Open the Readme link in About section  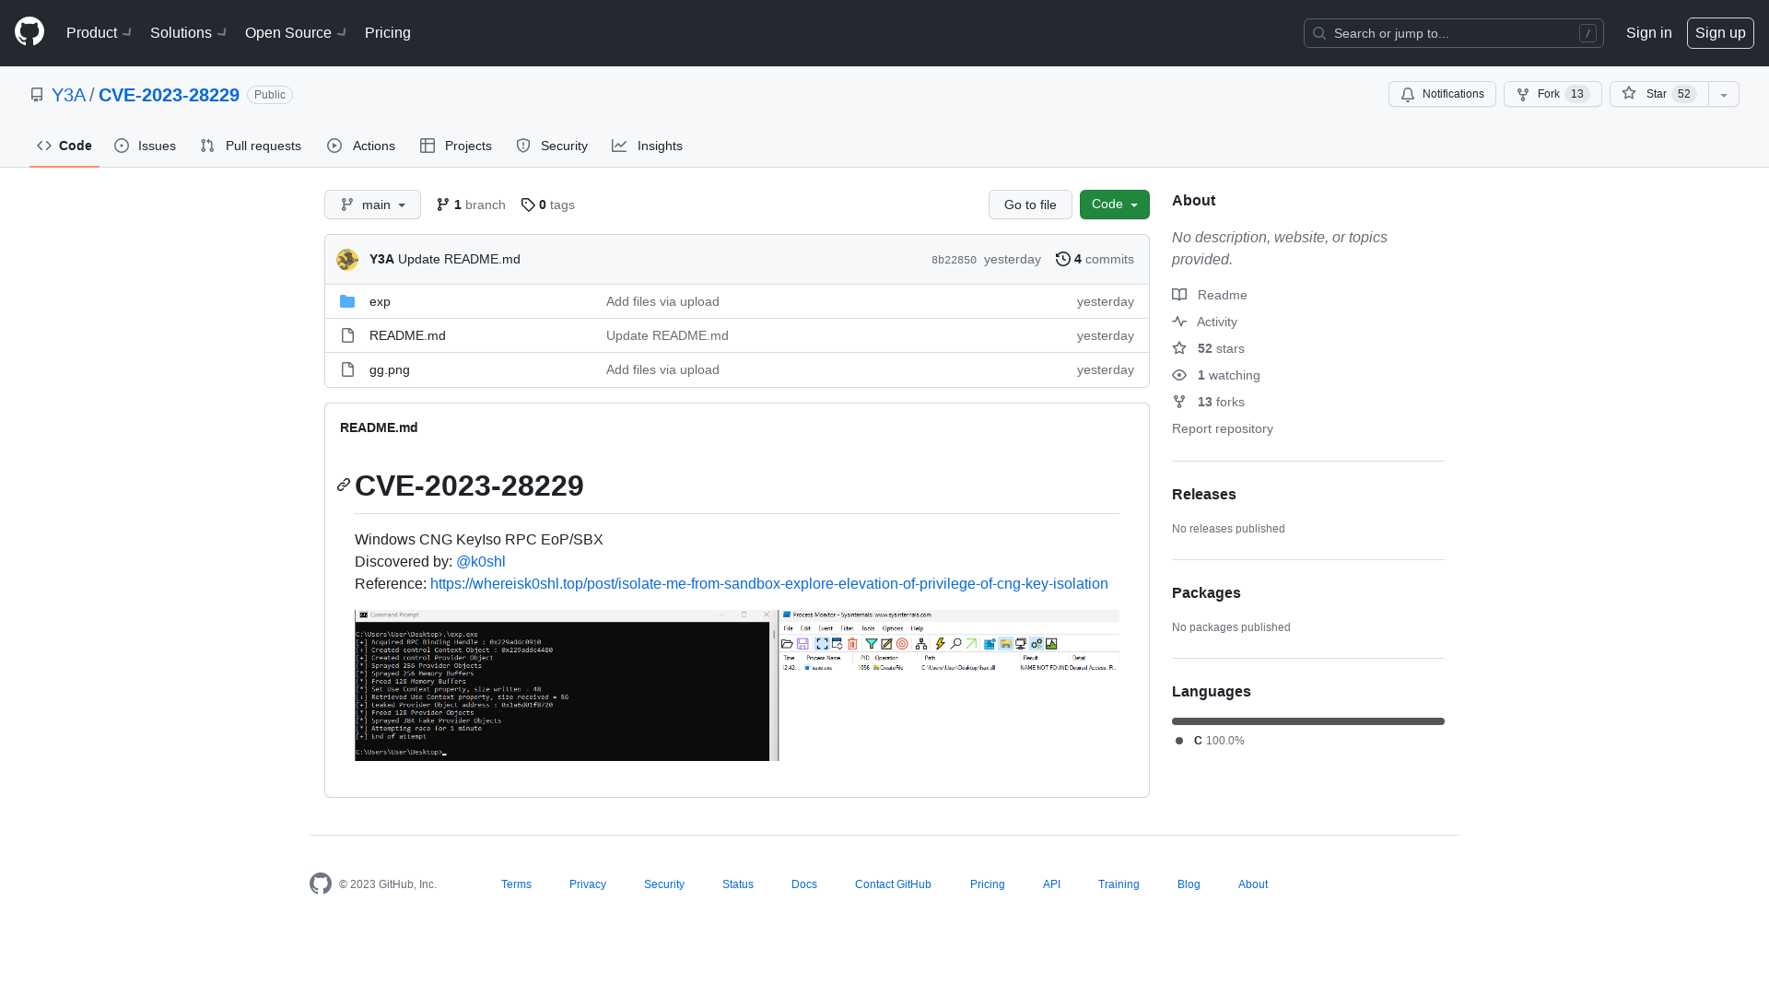(1223, 295)
